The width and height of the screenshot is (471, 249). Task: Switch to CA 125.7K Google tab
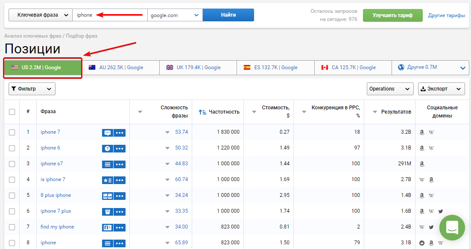tap(353, 67)
